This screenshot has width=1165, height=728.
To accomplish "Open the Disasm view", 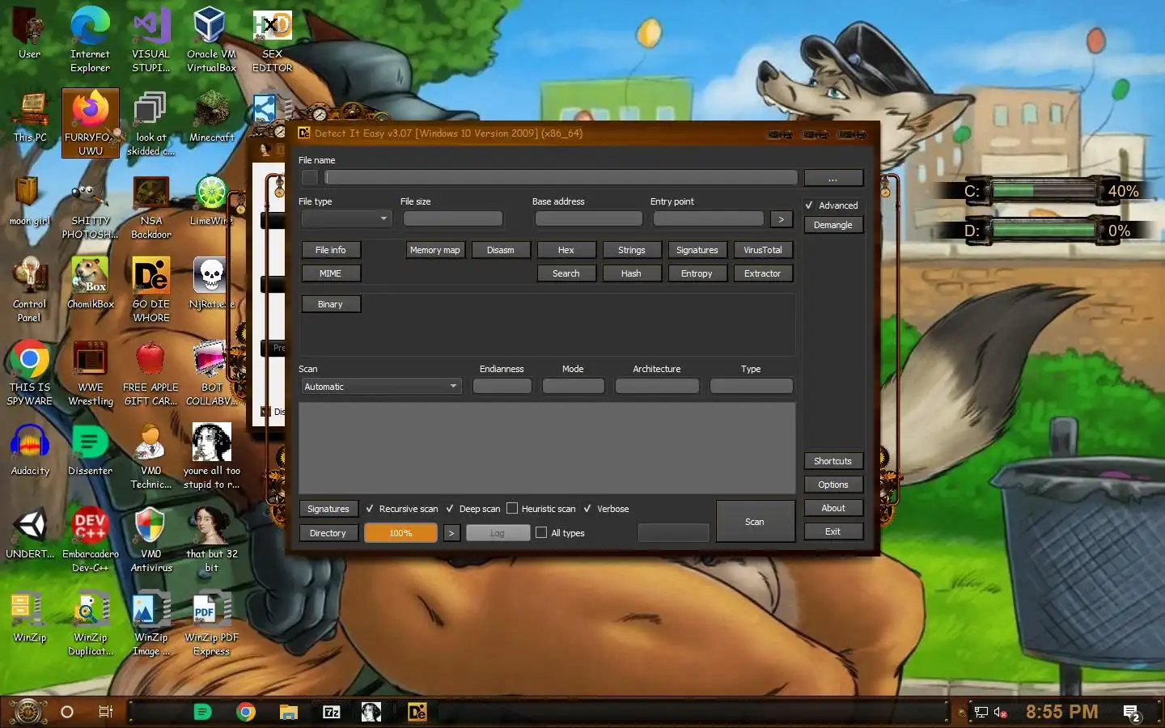I will click(501, 250).
